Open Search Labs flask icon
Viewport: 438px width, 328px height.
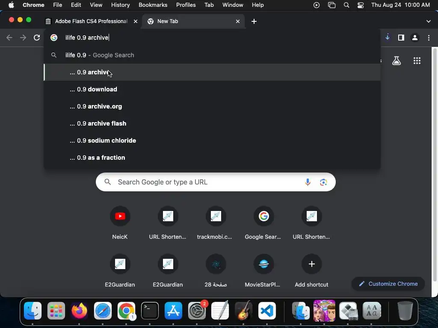point(397,61)
